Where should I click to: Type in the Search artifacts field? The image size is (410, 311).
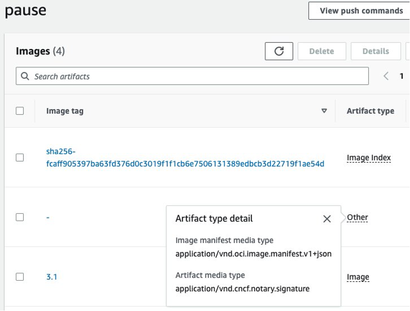(x=196, y=76)
